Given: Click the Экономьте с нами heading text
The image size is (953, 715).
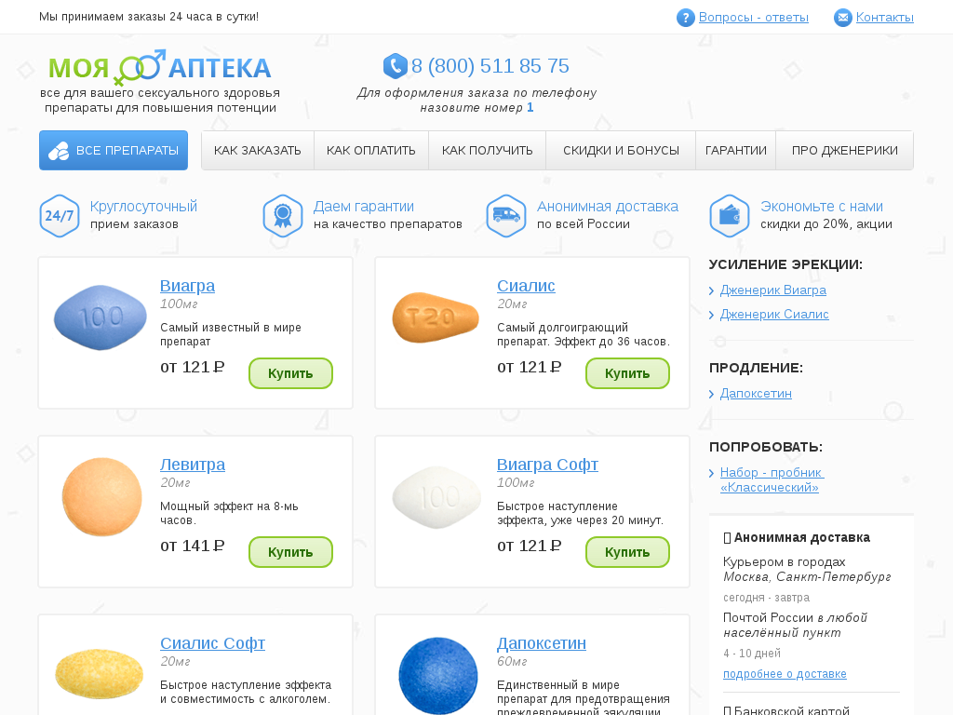Looking at the screenshot, I should [x=821, y=206].
